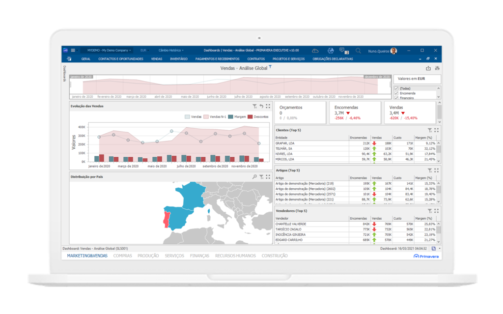
Task: Open the CONTACTOS E OPORTUNIDADES menu
Action: (121, 59)
